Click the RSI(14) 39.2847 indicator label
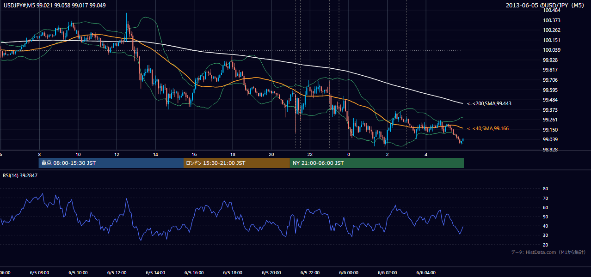Image resolution: width=591 pixels, height=277 pixels. tap(20, 175)
